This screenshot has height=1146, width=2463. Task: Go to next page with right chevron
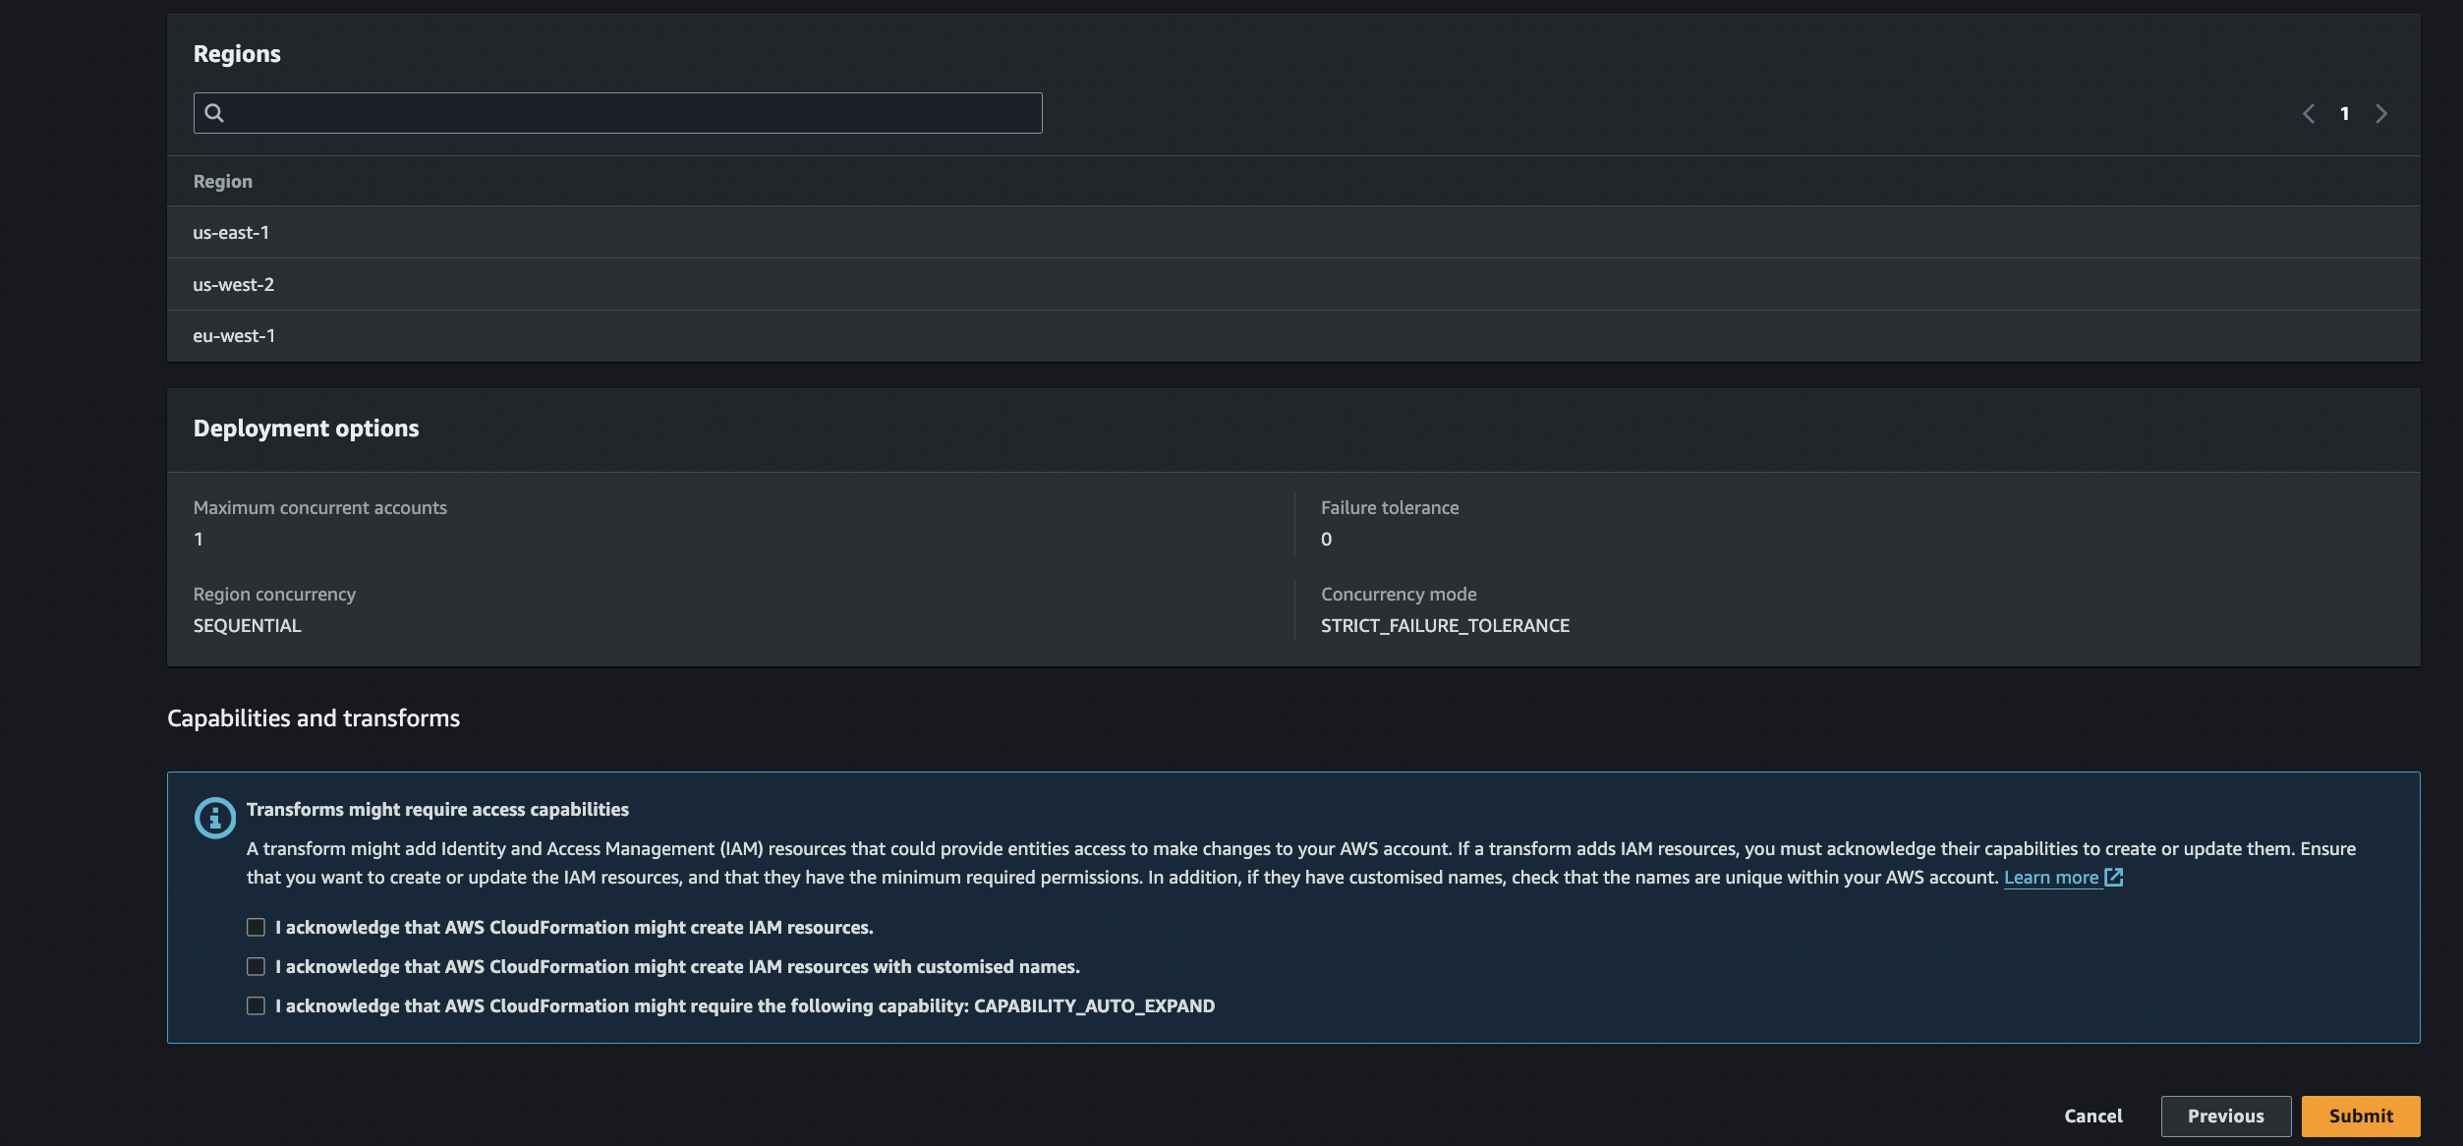[2381, 114]
